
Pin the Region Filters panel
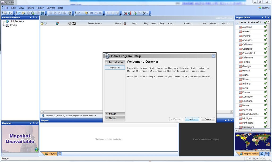[265, 17]
